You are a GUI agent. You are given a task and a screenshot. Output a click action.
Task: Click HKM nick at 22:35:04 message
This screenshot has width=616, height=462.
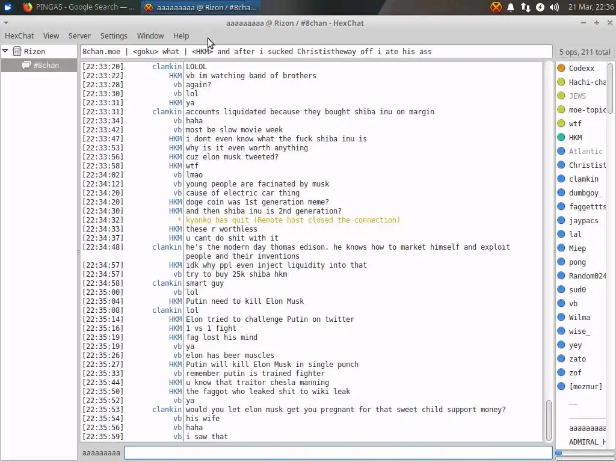176,301
